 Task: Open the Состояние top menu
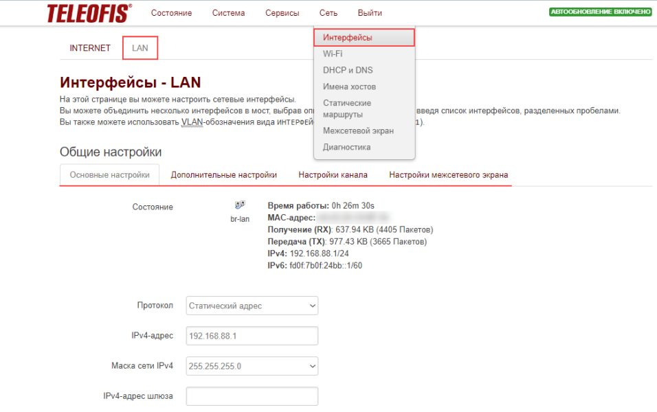pyautogui.click(x=171, y=13)
